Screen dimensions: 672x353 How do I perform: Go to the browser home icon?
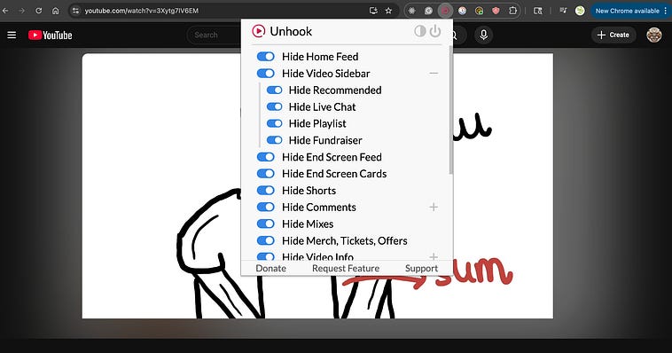click(x=55, y=11)
